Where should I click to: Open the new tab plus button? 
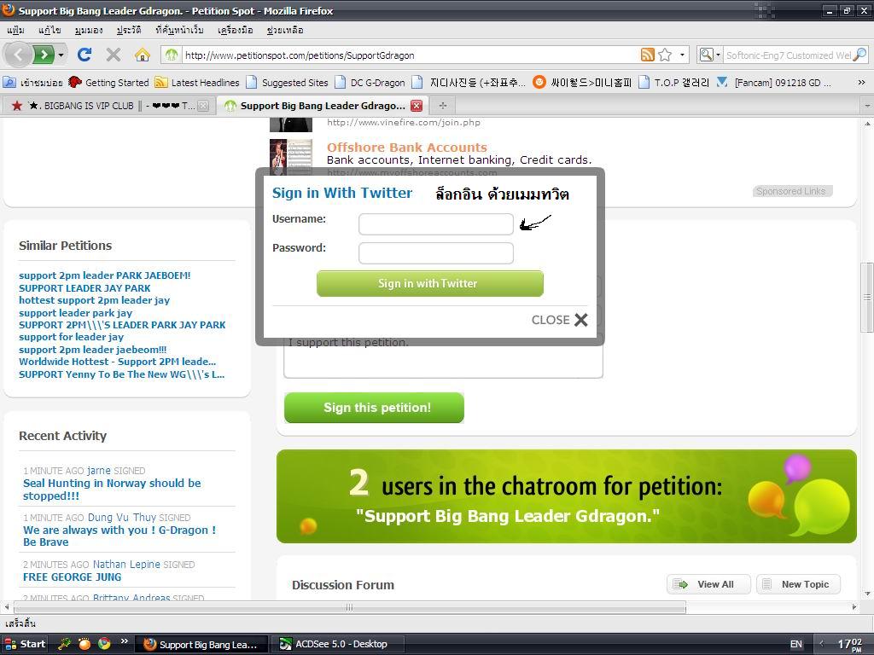click(443, 105)
